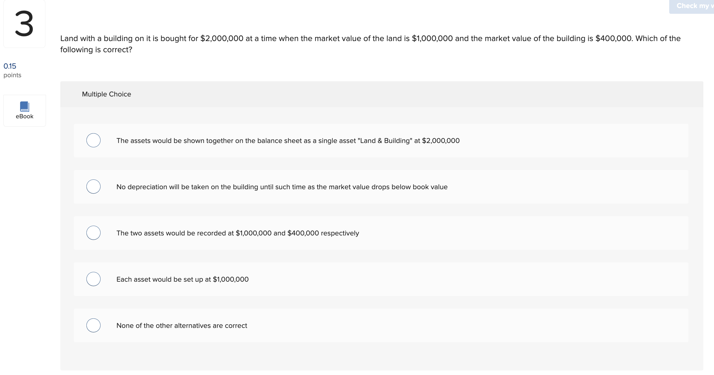
Task: Select radio button for "No depreciation will be taken"
Action: click(93, 187)
